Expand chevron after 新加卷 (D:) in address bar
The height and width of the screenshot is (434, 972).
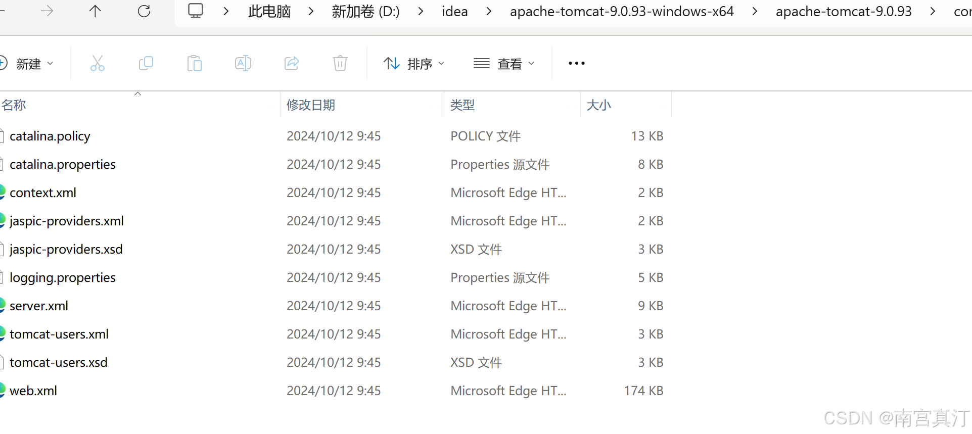tap(421, 11)
